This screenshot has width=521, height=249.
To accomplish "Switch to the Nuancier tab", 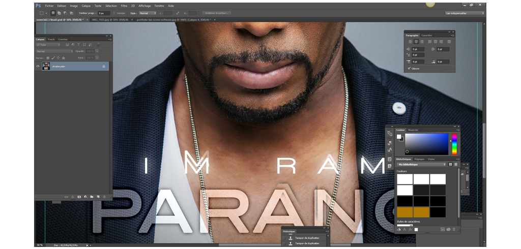I will [x=413, y=130].
